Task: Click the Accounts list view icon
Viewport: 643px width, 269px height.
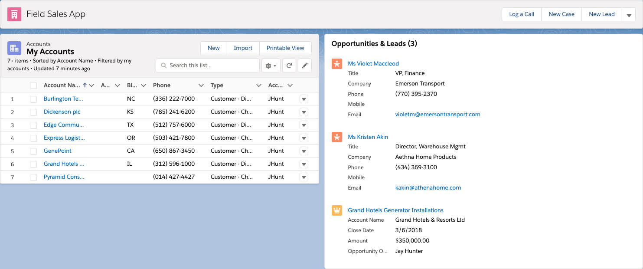Action: tap(14, 48)
